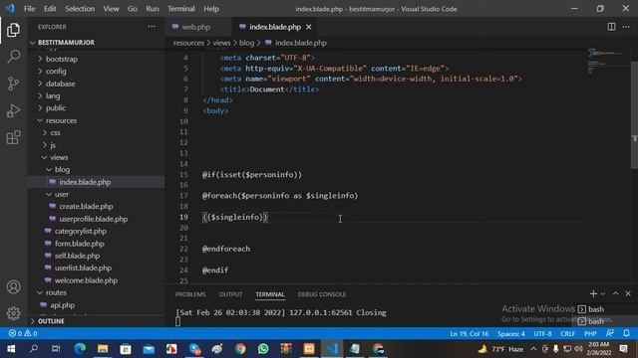Maximize the terminal panel size

click(x=616, y=293)
